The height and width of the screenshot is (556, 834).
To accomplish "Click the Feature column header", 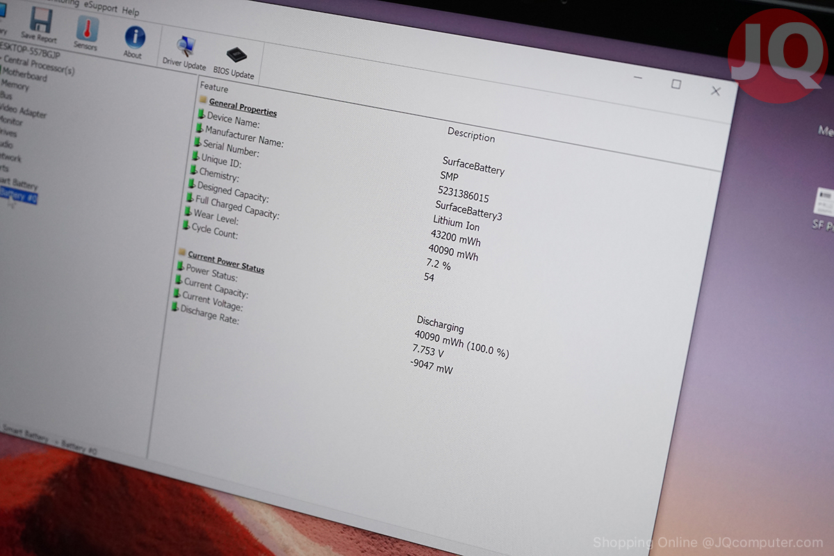I will point(214,88).
